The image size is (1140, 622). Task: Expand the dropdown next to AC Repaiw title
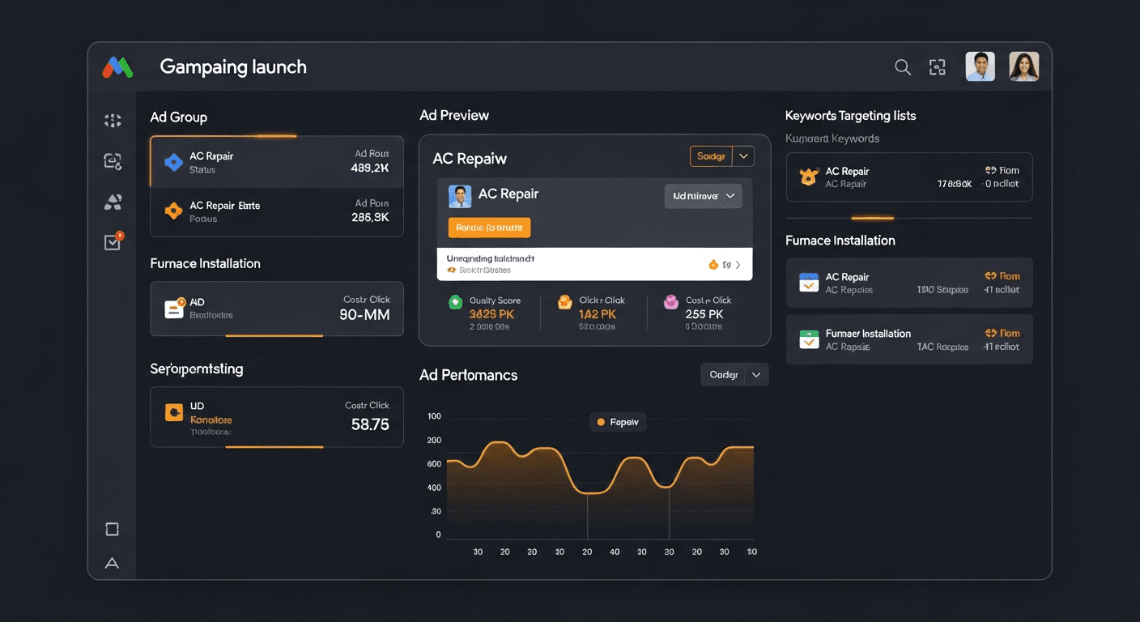tap(743, 156)
